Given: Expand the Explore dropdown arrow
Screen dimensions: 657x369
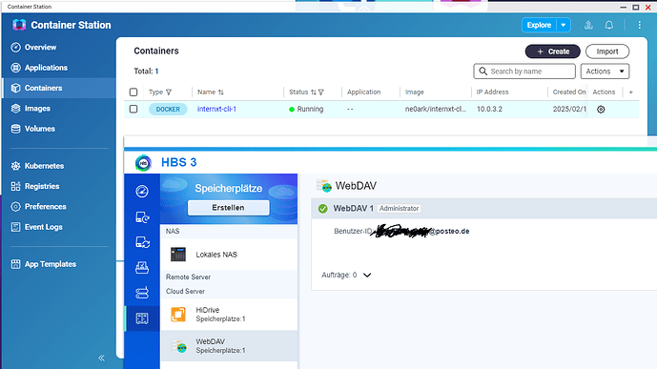Looking at the screenshot, I should (x=564, y=25).
